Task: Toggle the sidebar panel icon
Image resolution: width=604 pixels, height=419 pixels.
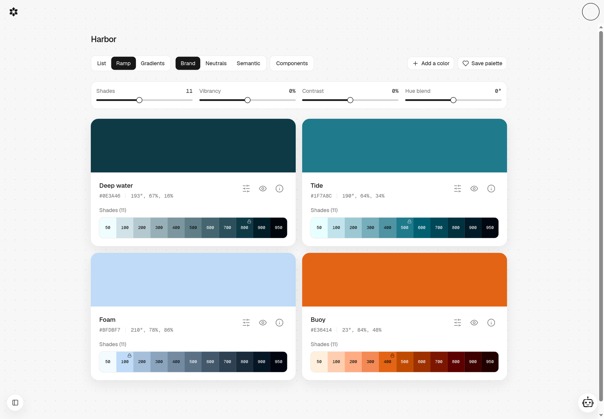Action: pos(15,403)
